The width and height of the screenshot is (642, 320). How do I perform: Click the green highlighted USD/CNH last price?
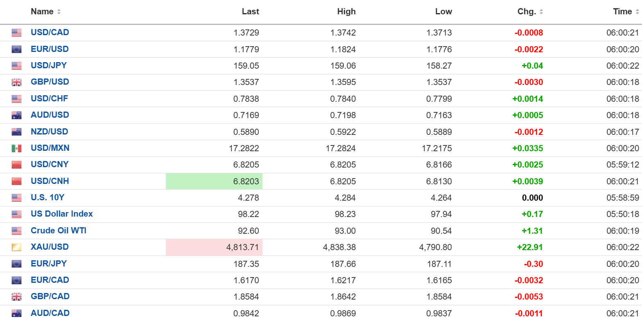click(x=246, y=181)
